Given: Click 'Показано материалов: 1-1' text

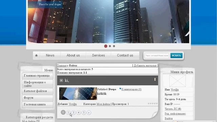Looking at the screenshot, I should click(x=72, y=73).
